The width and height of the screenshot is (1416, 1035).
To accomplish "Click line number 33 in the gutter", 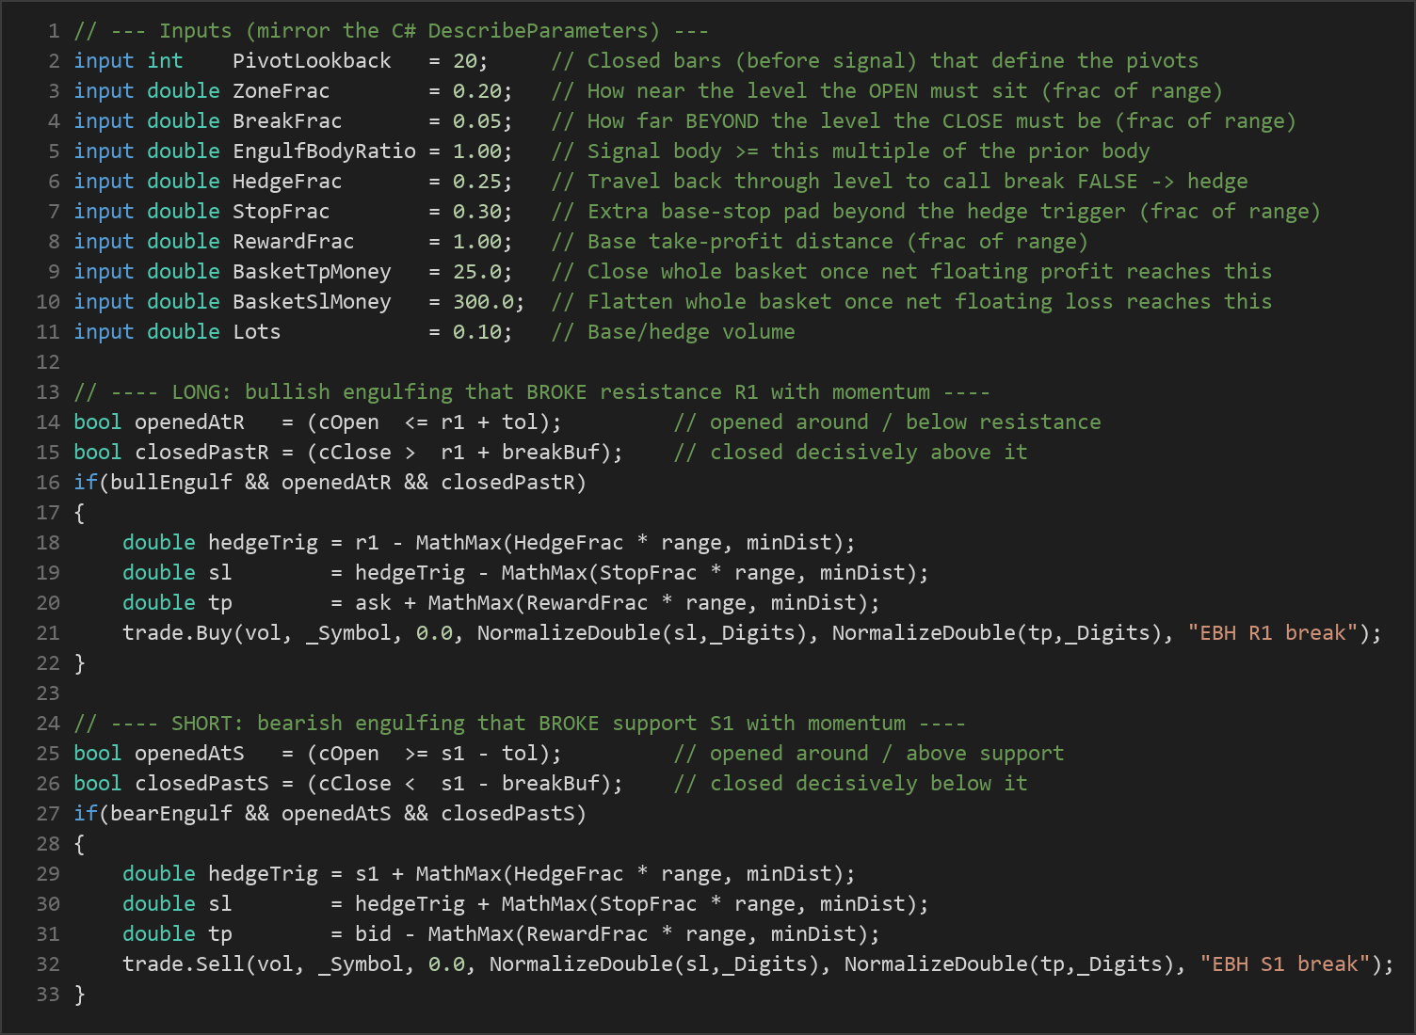I will pyautogui.click(x=48, y=995).
